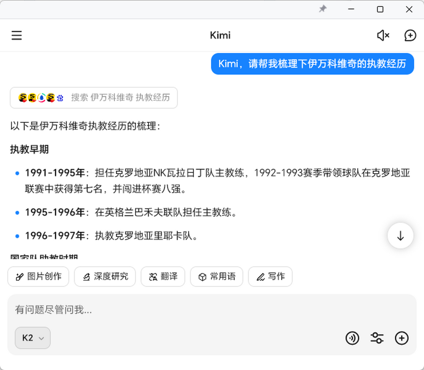Click the source icons in search box
The width and height of the screenshot is (424, 370).
[41, 98]
